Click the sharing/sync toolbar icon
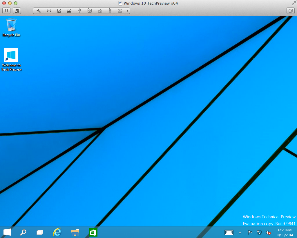Viewport: 297px width, 238px height. [120, 11]
